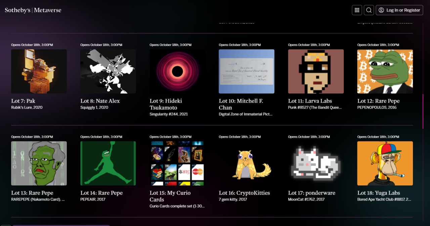Click the Punk #8527 (The Bandit Quee... caption
This screenshot has width=430, height=226.
pyautogui.click(x=315, y=108)
